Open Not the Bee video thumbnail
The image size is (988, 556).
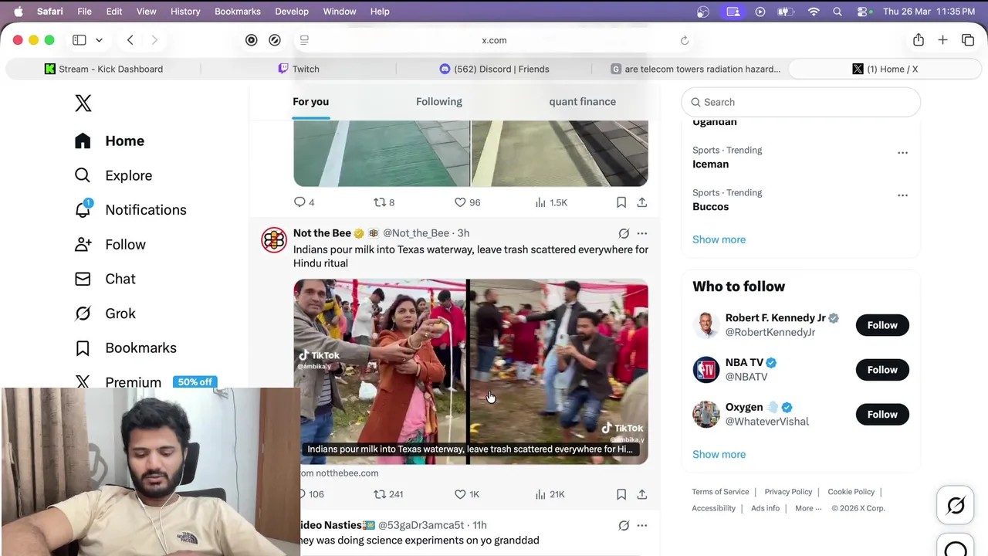[x=471, y=371]
